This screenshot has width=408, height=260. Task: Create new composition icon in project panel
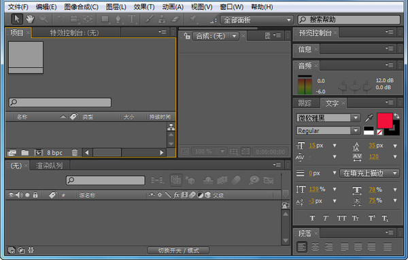(x=38, y=153)
